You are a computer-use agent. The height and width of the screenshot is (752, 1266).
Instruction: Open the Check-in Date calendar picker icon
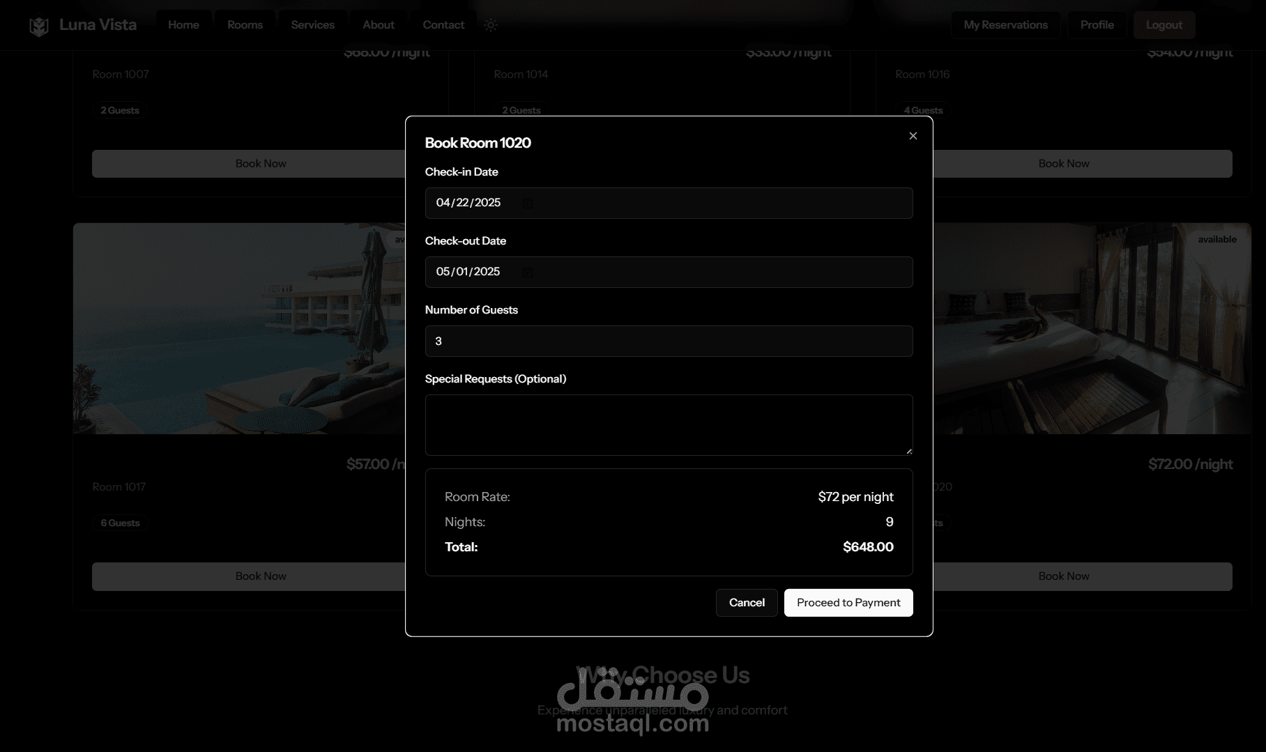[x=528, y=204]
